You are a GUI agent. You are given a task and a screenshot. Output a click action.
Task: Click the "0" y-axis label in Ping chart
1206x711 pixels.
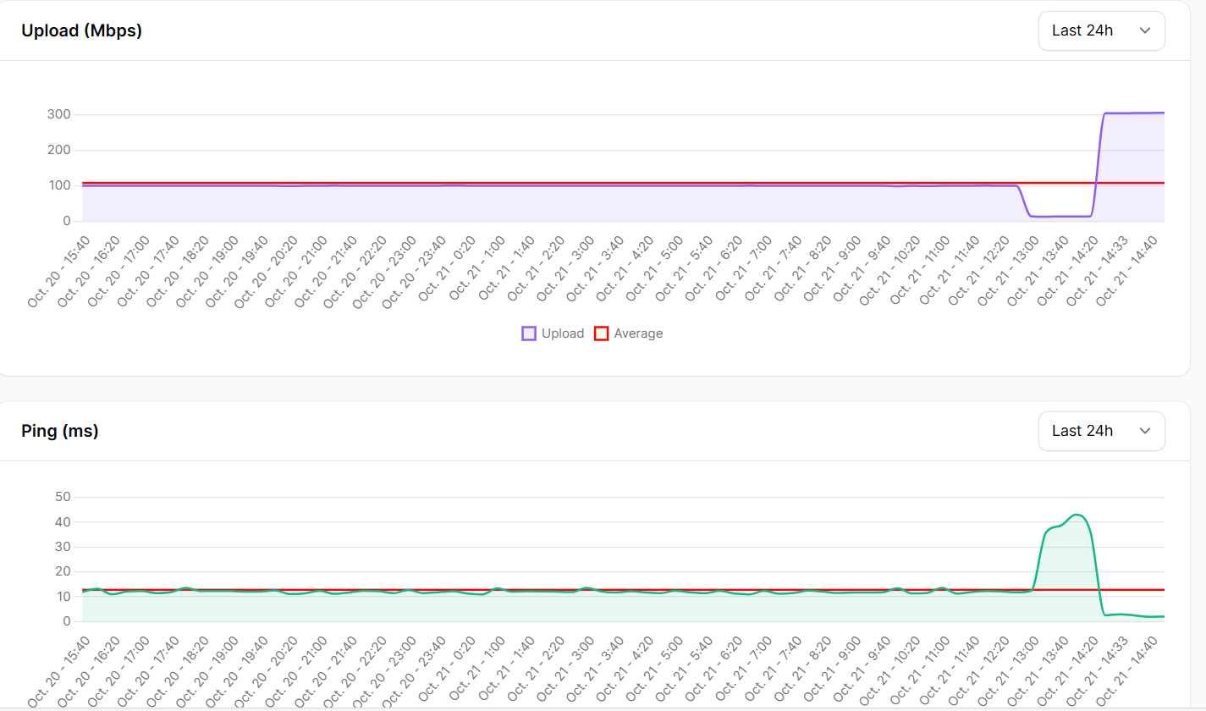point(69,621)
